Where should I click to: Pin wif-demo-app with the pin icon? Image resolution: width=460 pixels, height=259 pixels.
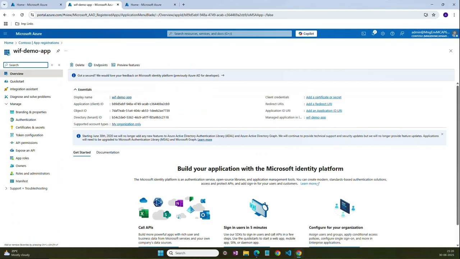58,51
